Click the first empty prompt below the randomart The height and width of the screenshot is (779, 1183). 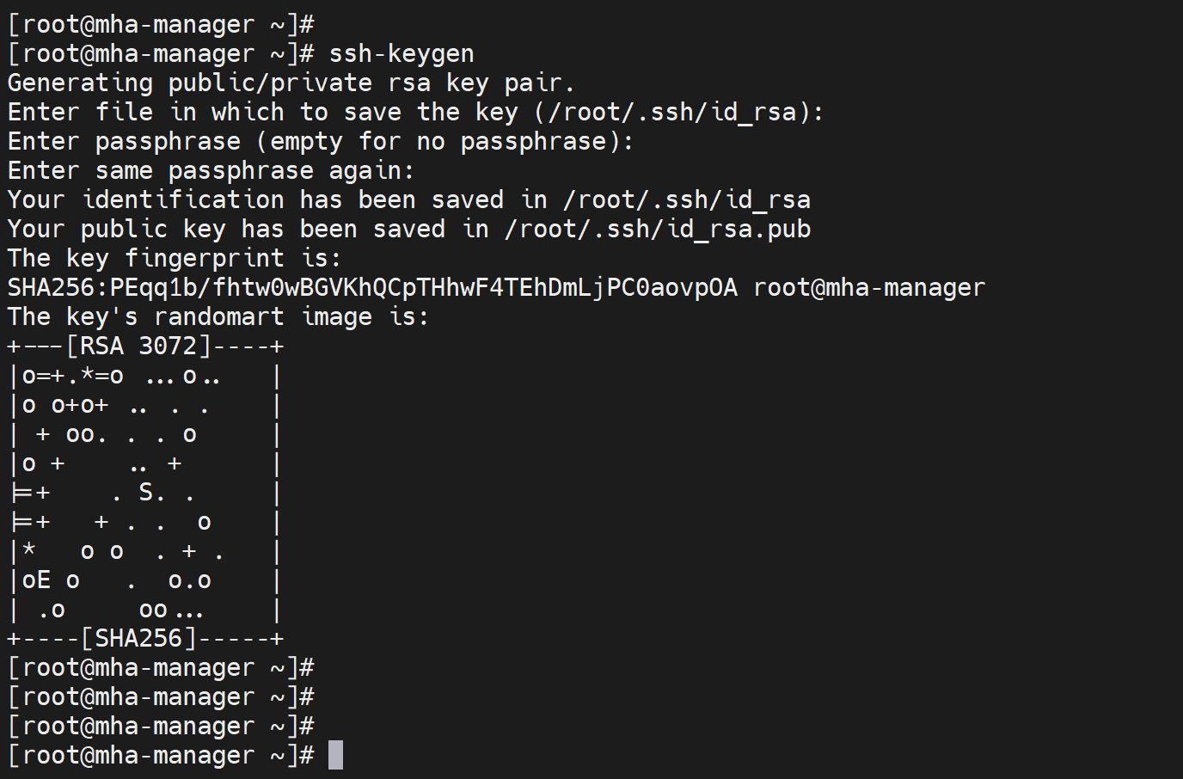tap(161, 667)
